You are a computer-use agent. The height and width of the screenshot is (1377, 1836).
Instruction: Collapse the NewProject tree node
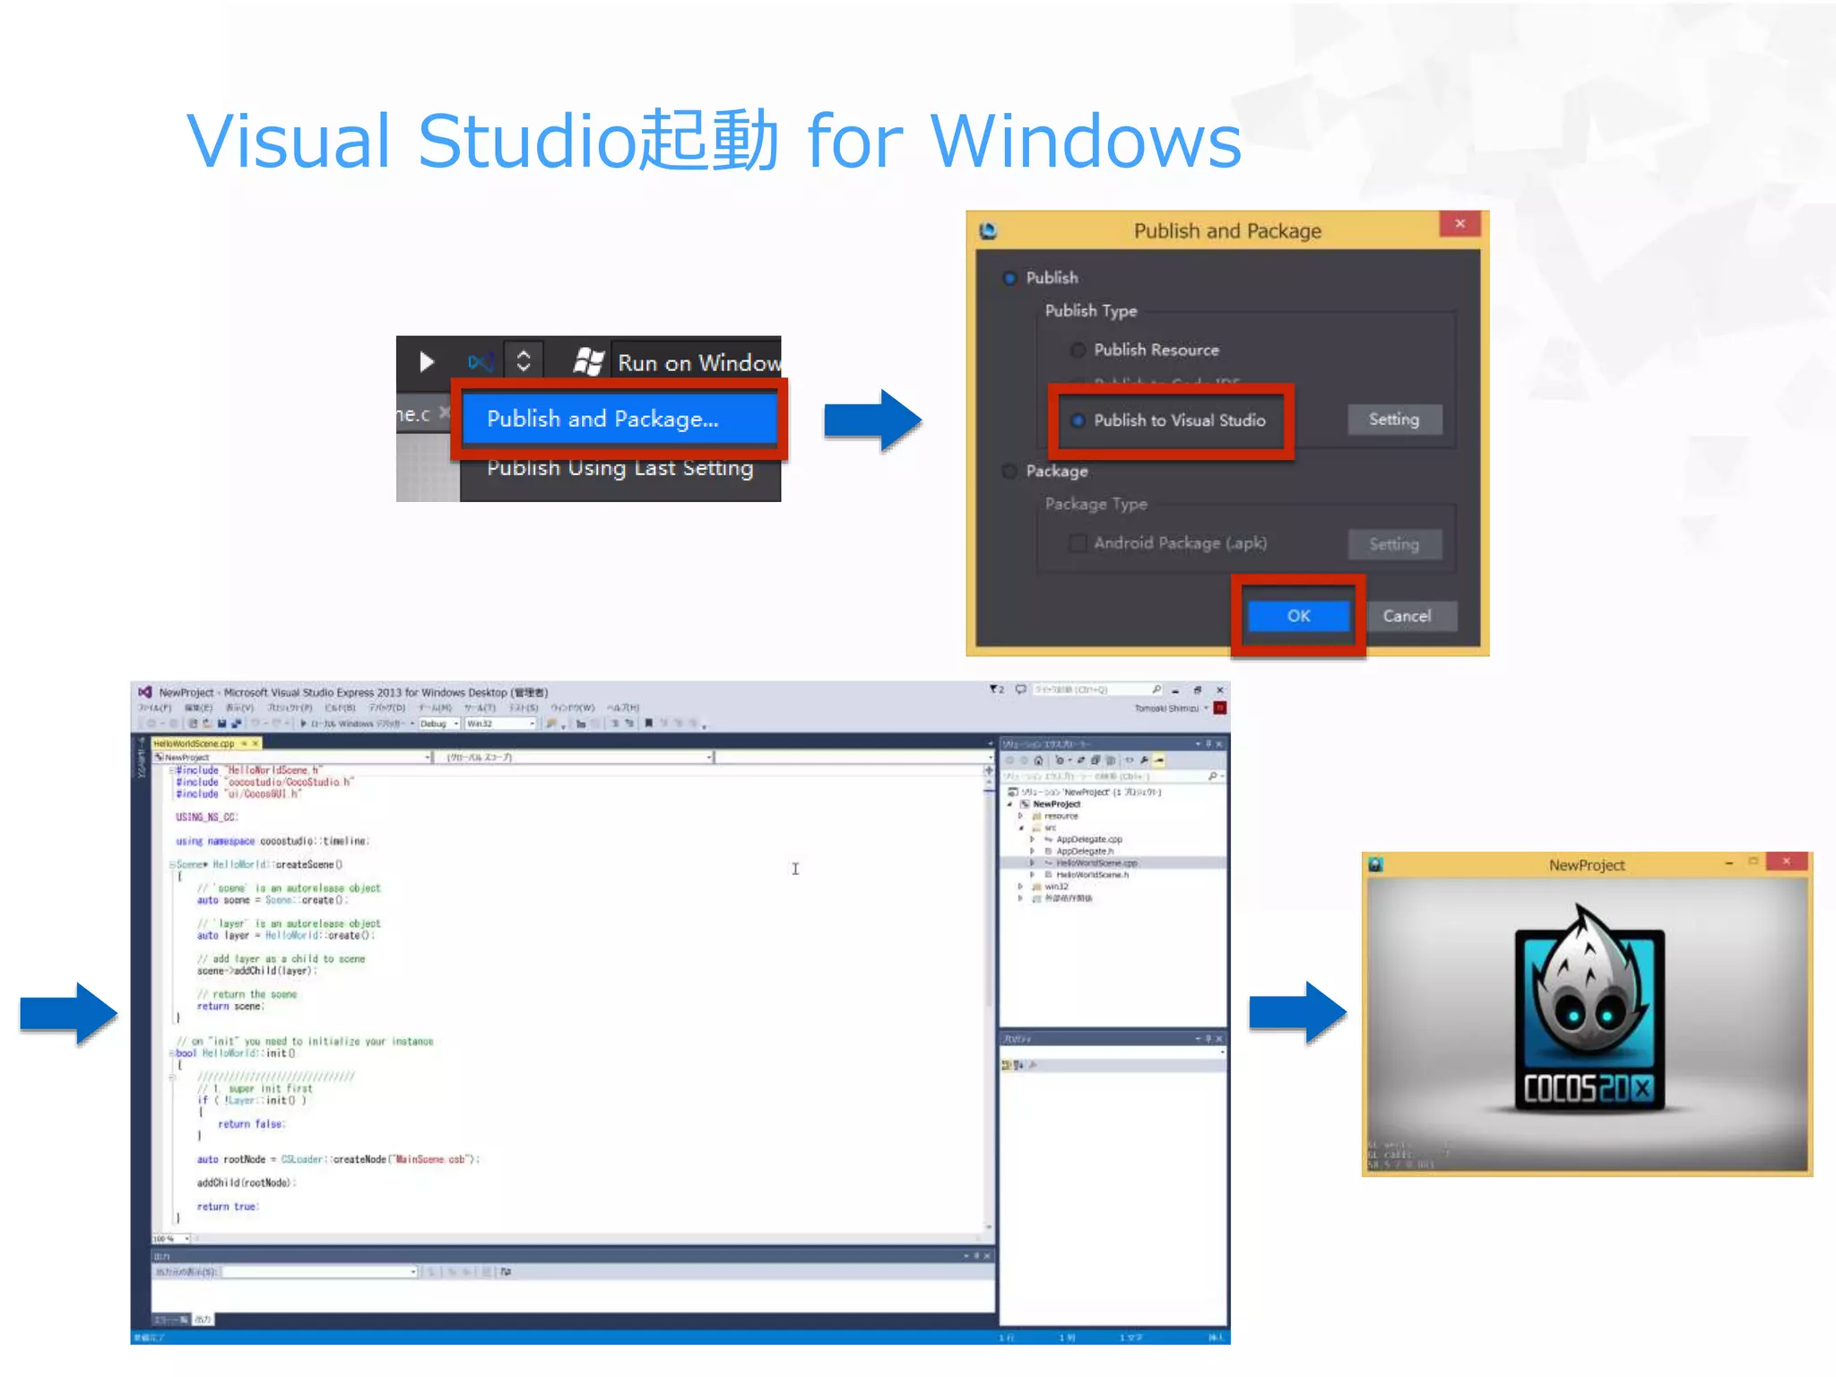coord(1009,804)
